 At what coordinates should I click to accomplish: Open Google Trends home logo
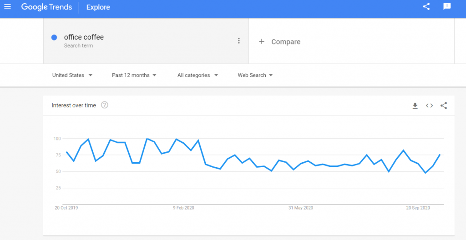pyautogui.click(x=46, y=7)
